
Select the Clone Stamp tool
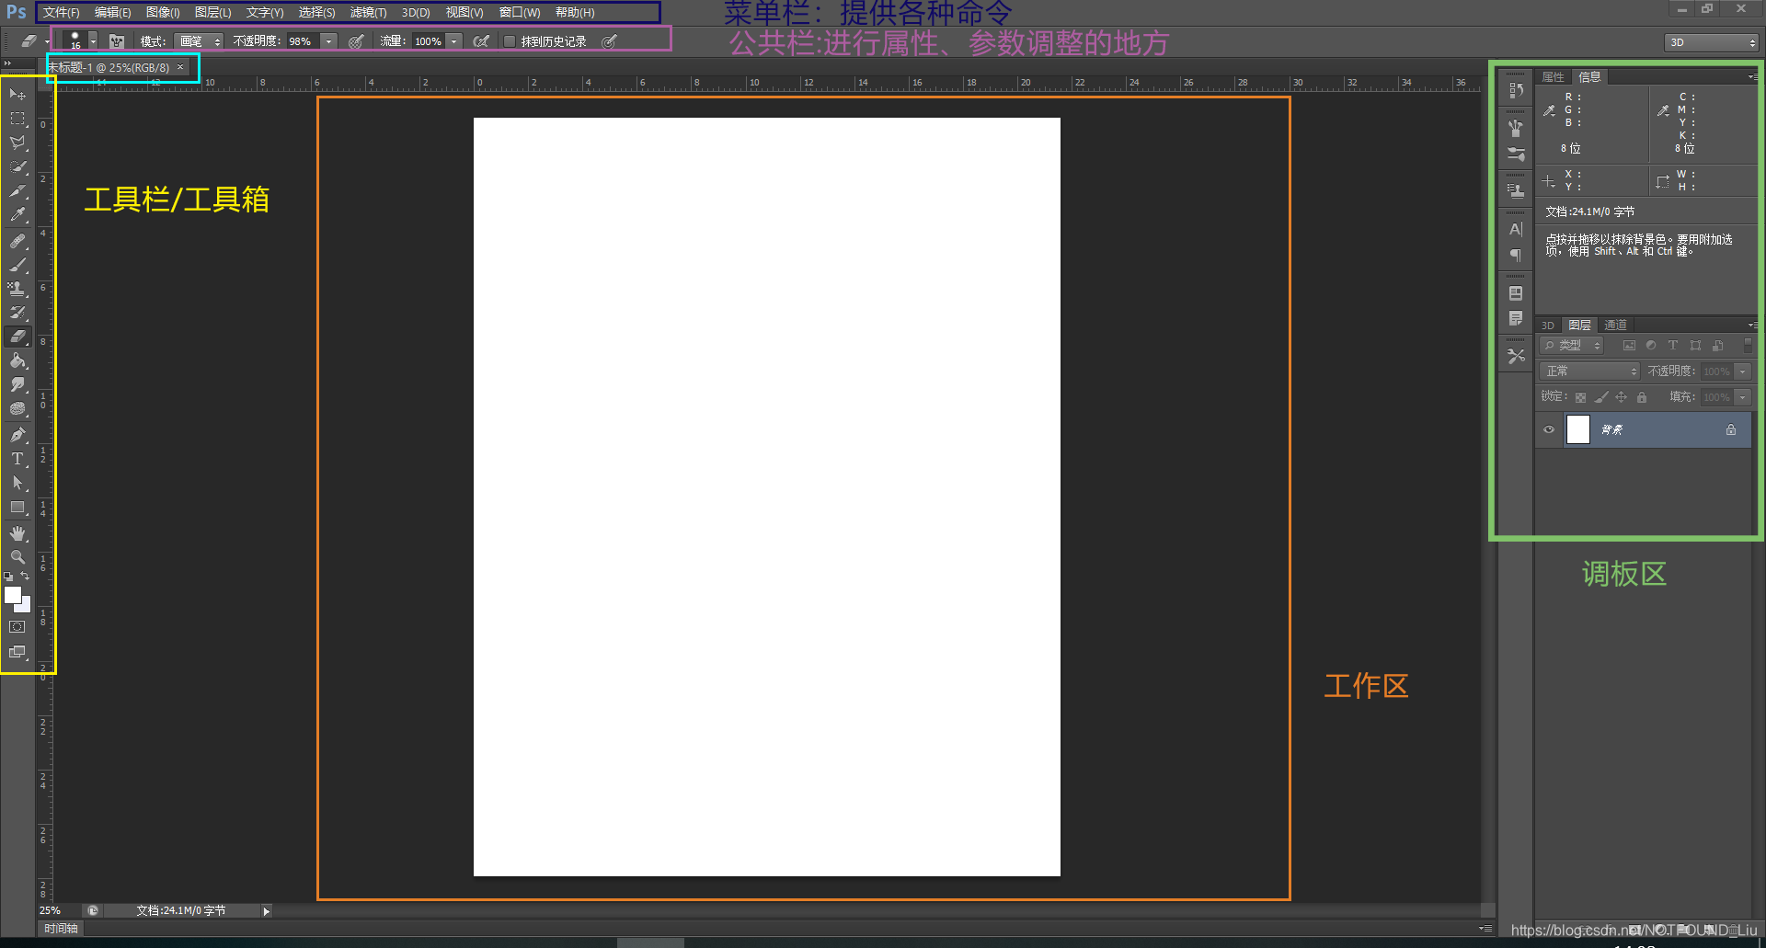(x=17, y=289)
